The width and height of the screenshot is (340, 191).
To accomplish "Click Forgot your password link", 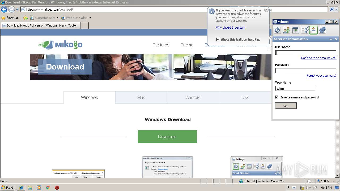I will [322, 76].
